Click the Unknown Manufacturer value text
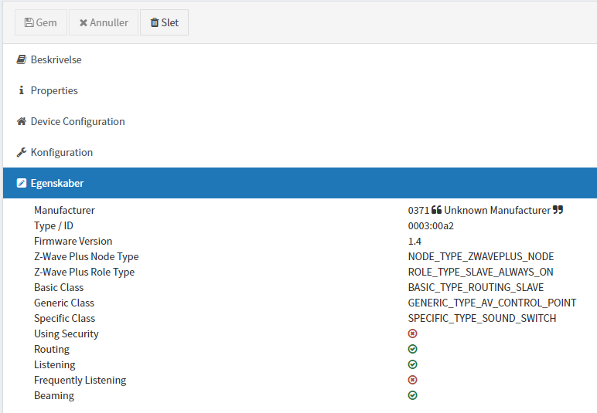Screen dimensions: 597x413 [497, 210]
